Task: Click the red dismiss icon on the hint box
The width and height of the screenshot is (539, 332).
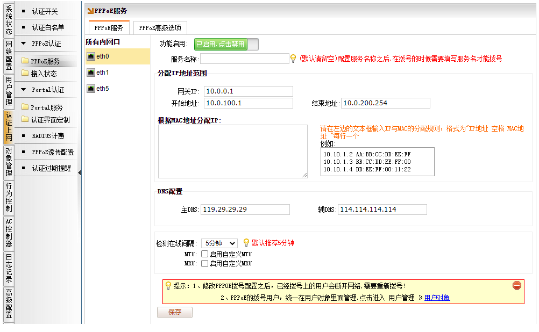Action: point(517,286)
